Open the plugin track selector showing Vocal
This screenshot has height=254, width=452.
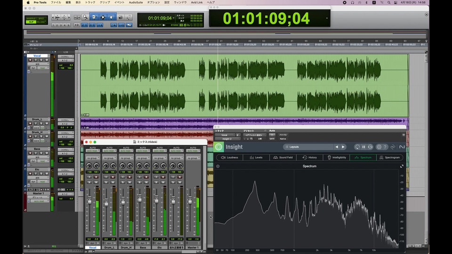pos(225,135)
